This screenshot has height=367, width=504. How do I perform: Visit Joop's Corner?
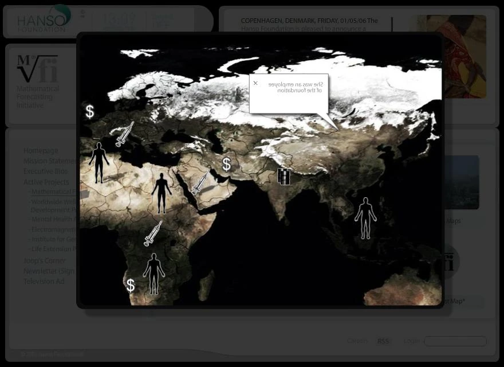(44, 260)
